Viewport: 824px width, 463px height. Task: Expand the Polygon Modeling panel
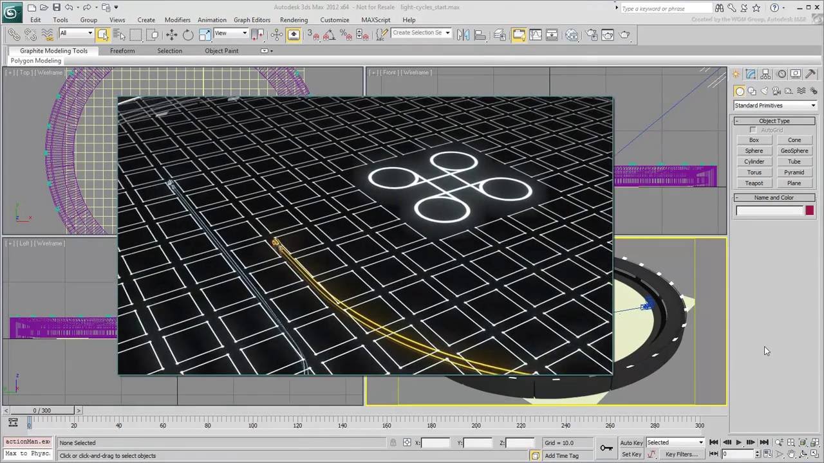pyautogui.click(x=36, y=60)
